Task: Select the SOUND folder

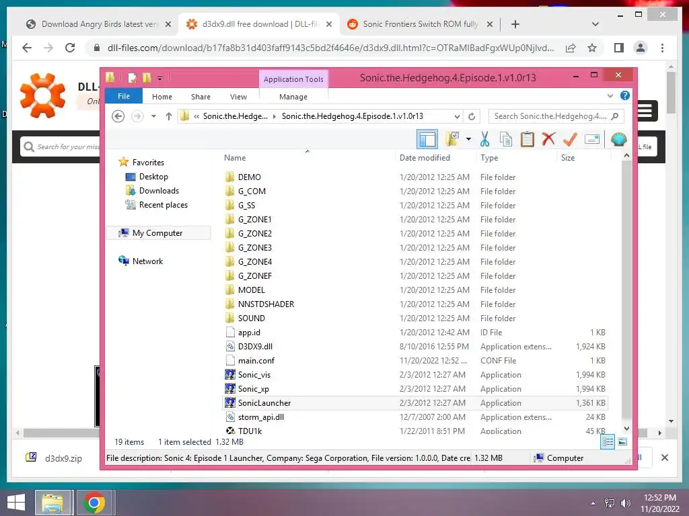Action: [x=252, y=318]
